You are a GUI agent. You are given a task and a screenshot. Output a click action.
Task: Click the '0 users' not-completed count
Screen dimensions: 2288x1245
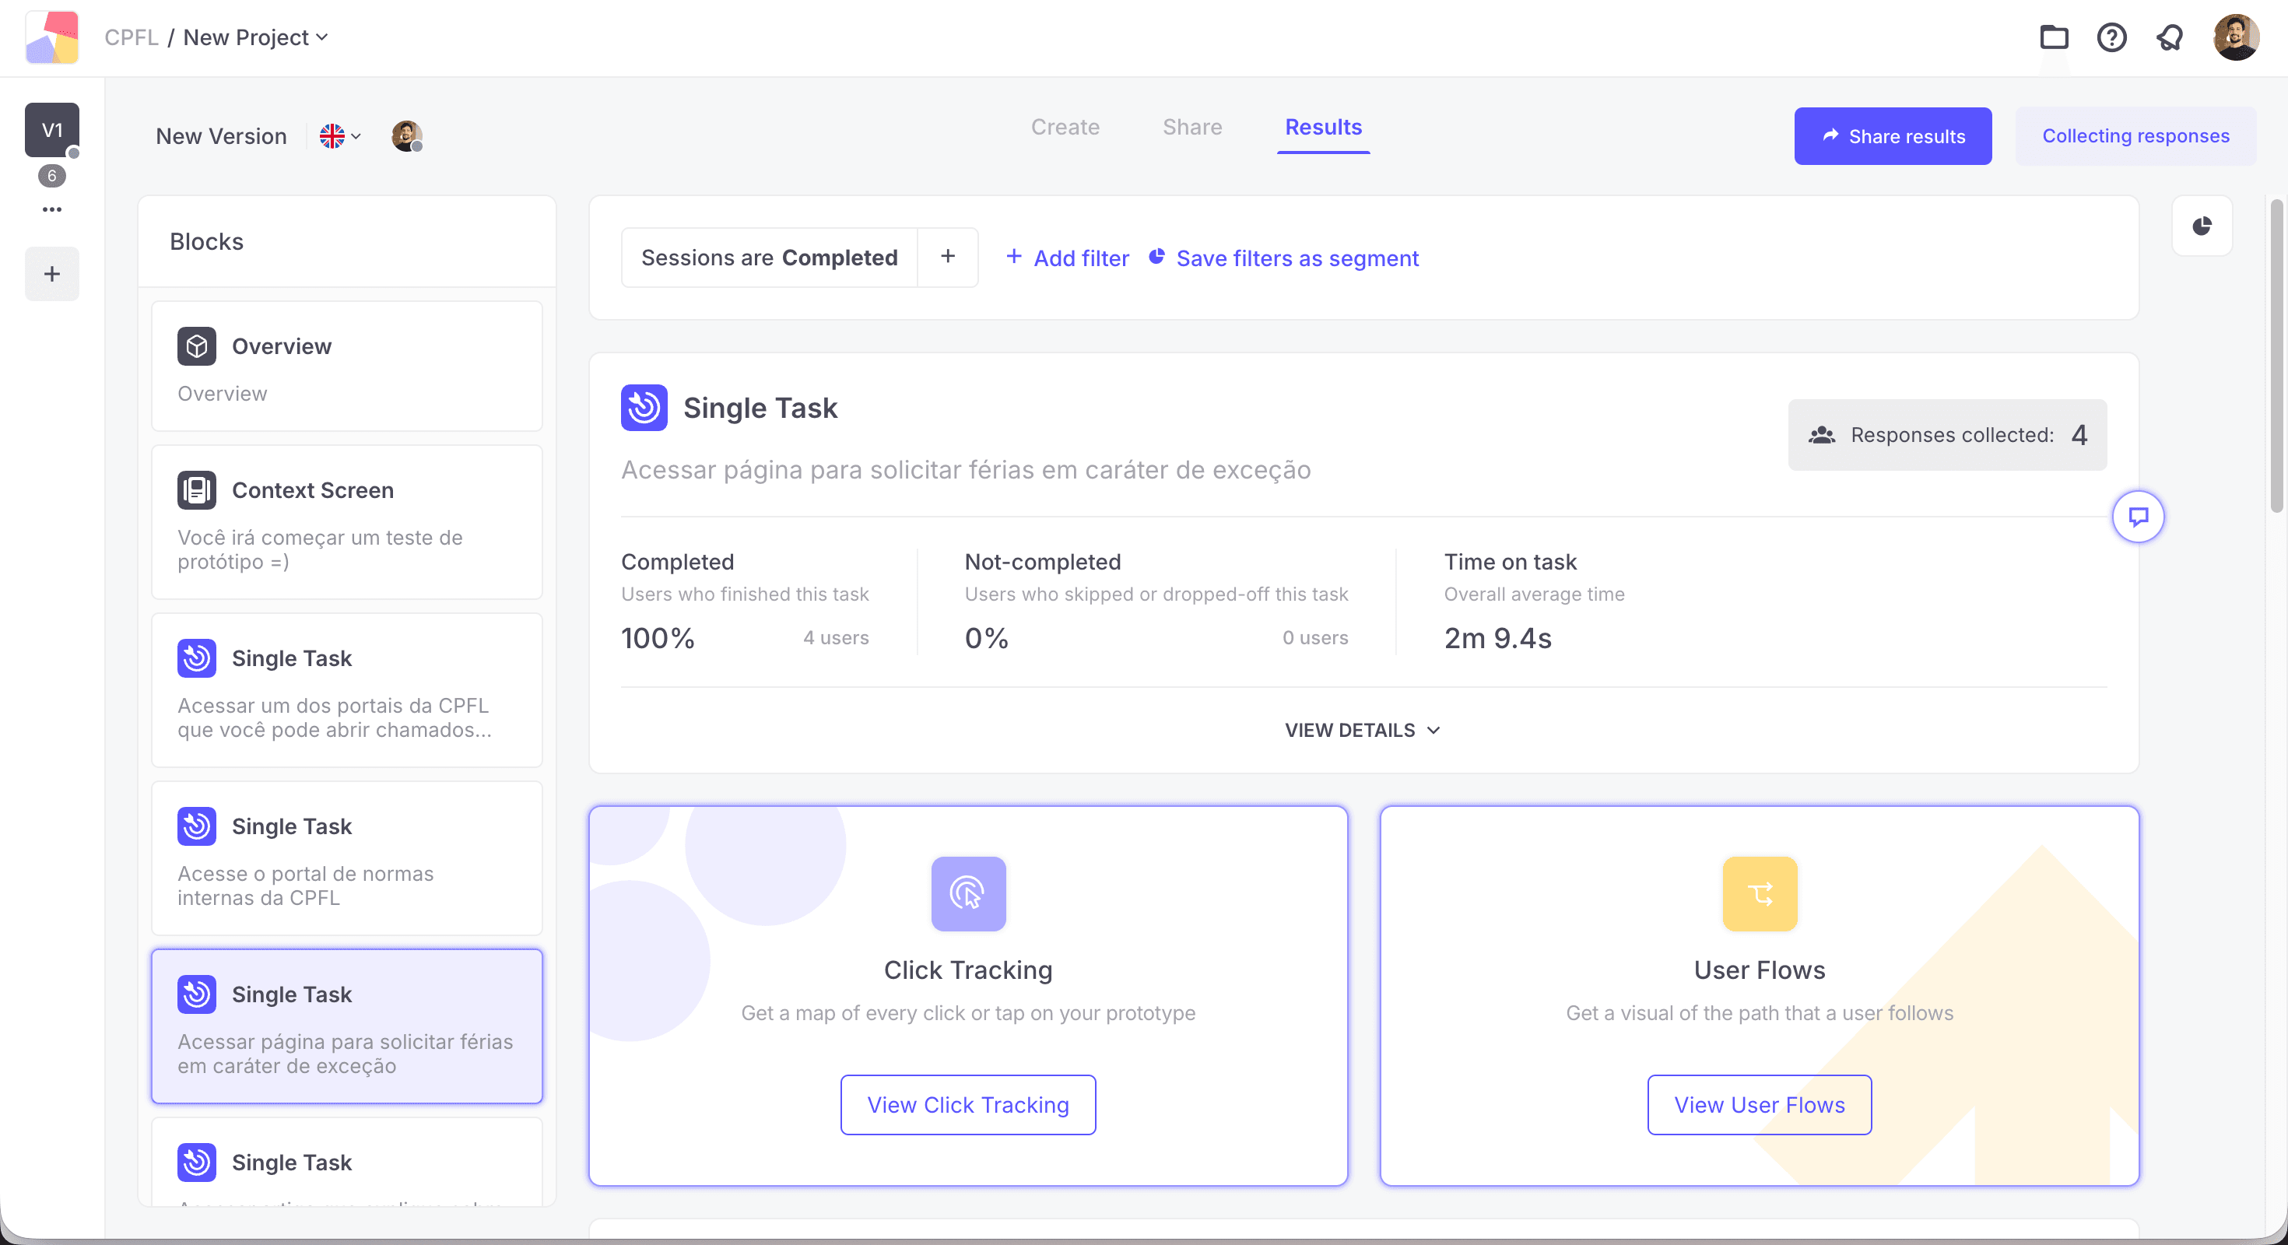(1314, 637)
